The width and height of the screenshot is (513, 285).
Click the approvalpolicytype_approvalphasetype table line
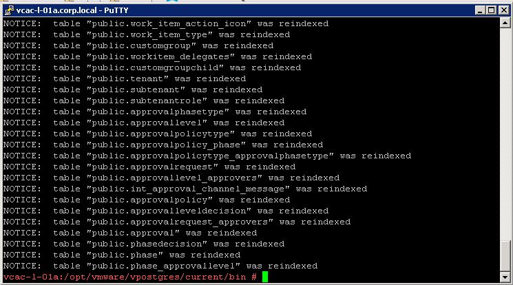point(207,156)
